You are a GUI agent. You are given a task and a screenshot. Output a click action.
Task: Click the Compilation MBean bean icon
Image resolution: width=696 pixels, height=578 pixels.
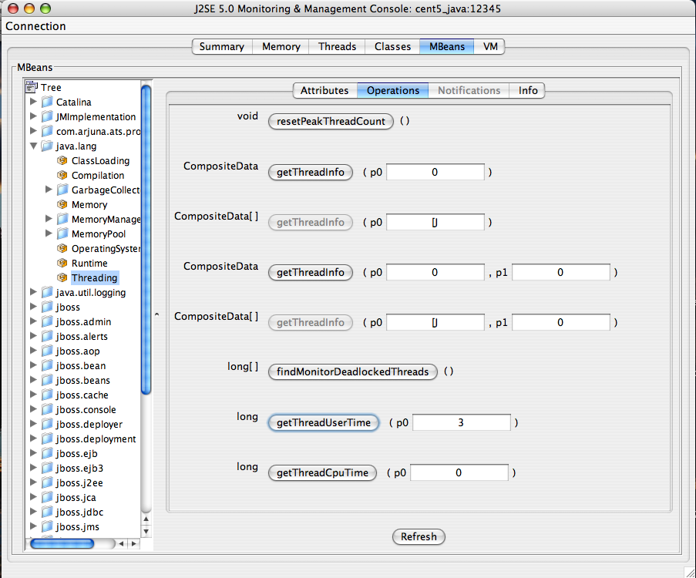(62, 175)
